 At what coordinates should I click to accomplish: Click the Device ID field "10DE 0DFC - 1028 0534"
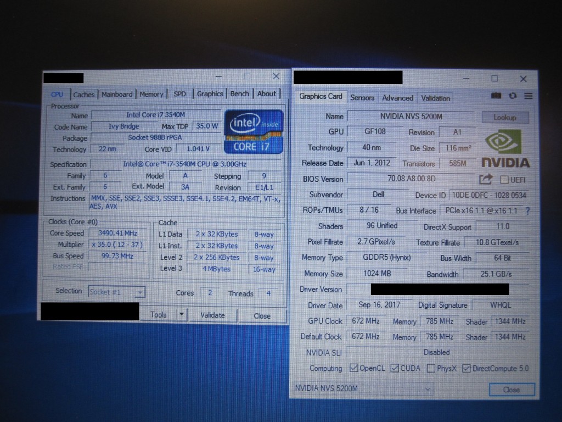(489, 195)
